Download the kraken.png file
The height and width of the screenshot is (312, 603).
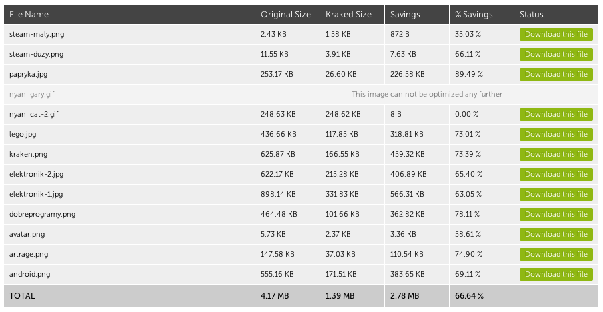[556, 154]
